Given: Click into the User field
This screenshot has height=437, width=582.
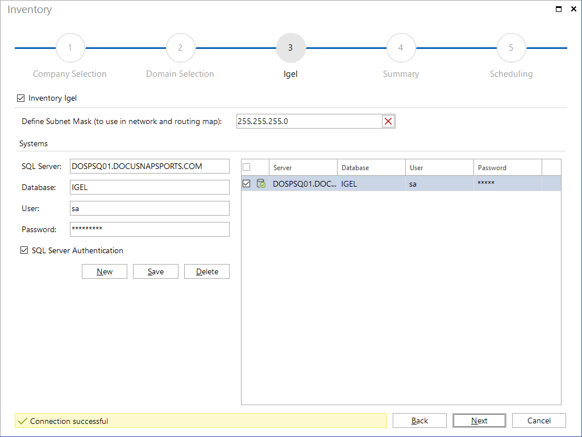Looking at the screenshot, I should (149, 208).
